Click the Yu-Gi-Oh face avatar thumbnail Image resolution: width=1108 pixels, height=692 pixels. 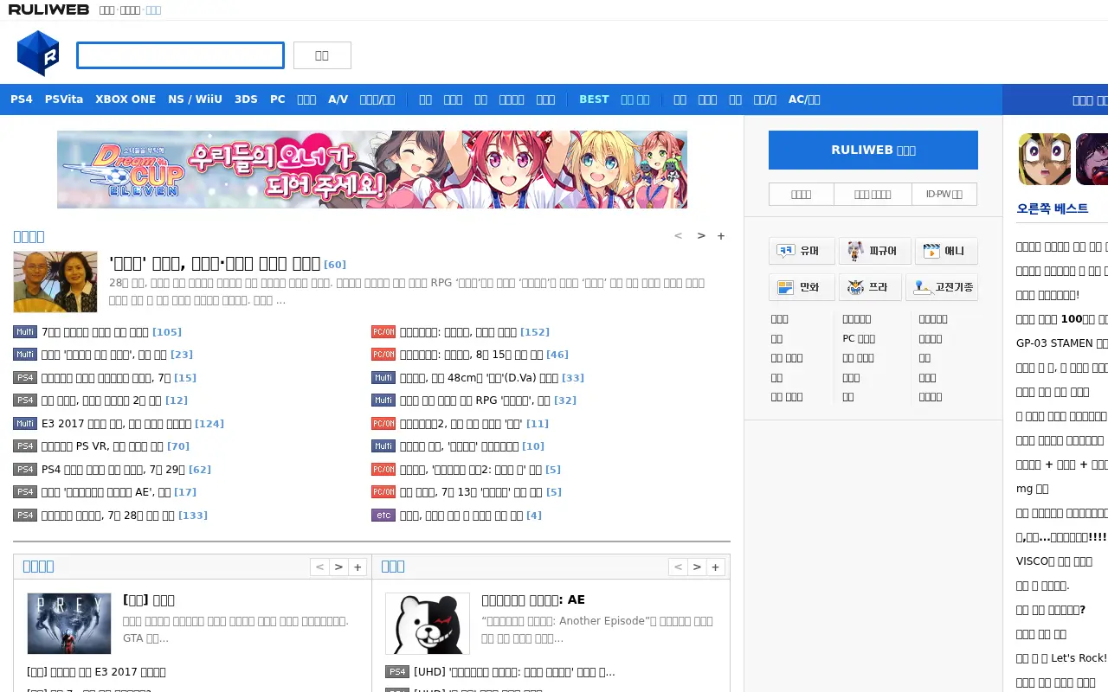point(1045,159)
